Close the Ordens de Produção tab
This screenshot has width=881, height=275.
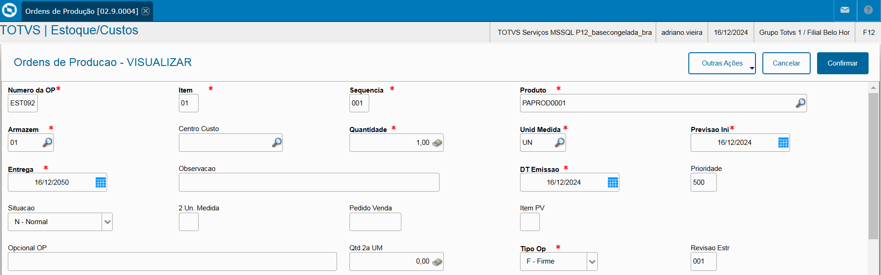(145, 11)
